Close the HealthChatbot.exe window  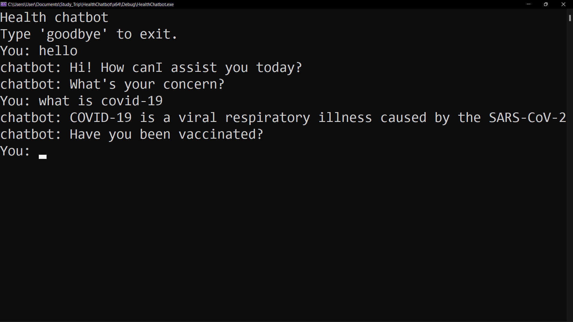click(563, 4)
